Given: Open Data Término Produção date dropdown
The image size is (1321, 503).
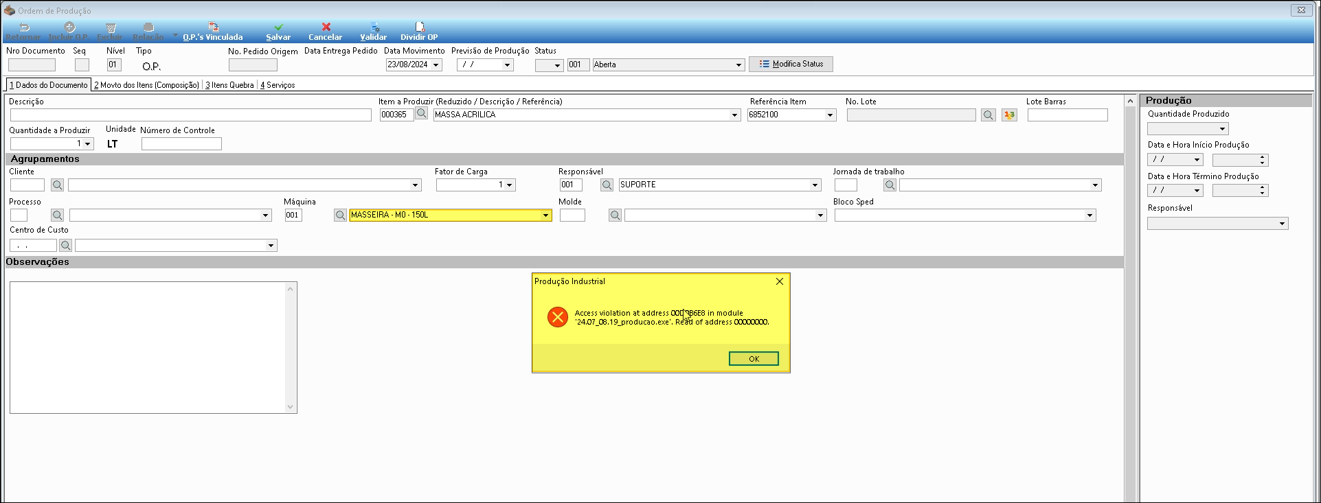Looking at the screenshot, I should (x=1197, y=191).
